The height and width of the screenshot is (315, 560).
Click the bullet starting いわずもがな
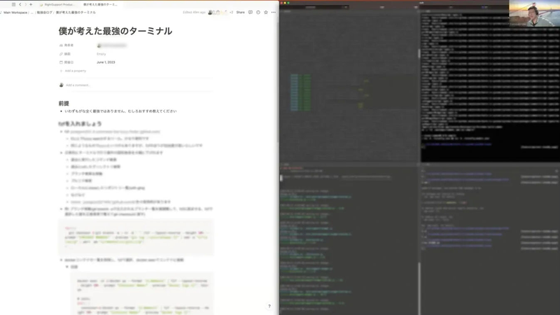(120, 111)
